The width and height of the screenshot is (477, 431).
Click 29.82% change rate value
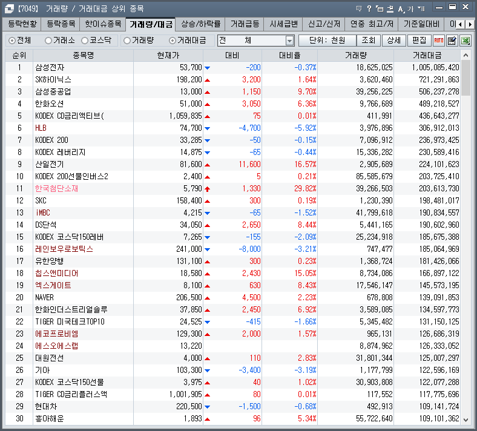(305, 189)
